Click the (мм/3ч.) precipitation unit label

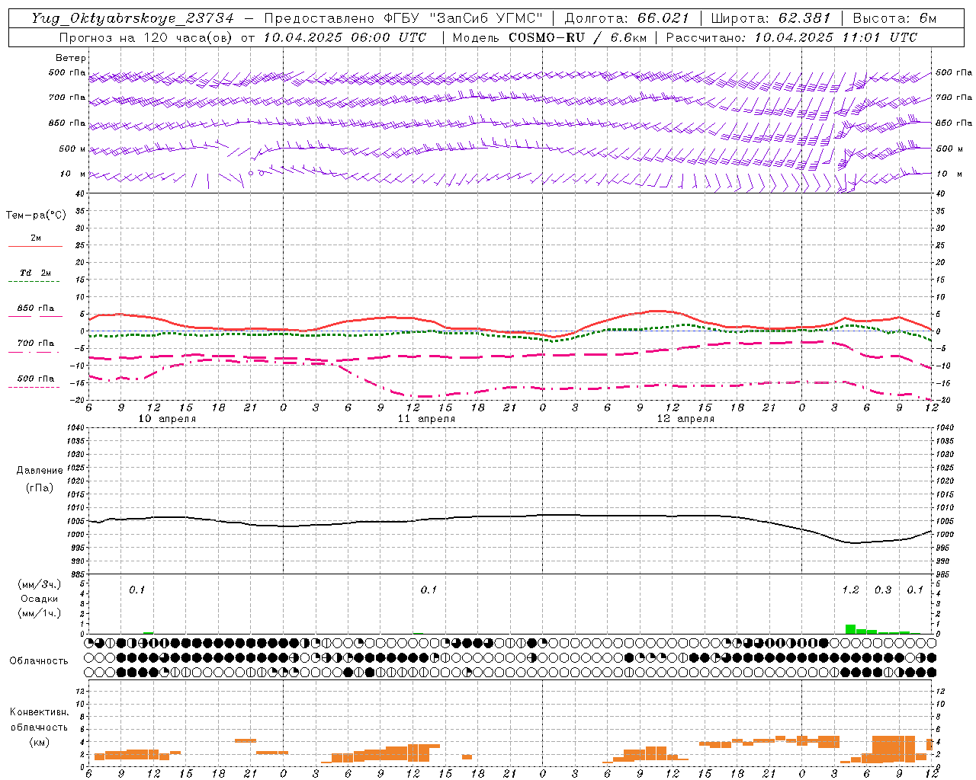pos(40,584)
